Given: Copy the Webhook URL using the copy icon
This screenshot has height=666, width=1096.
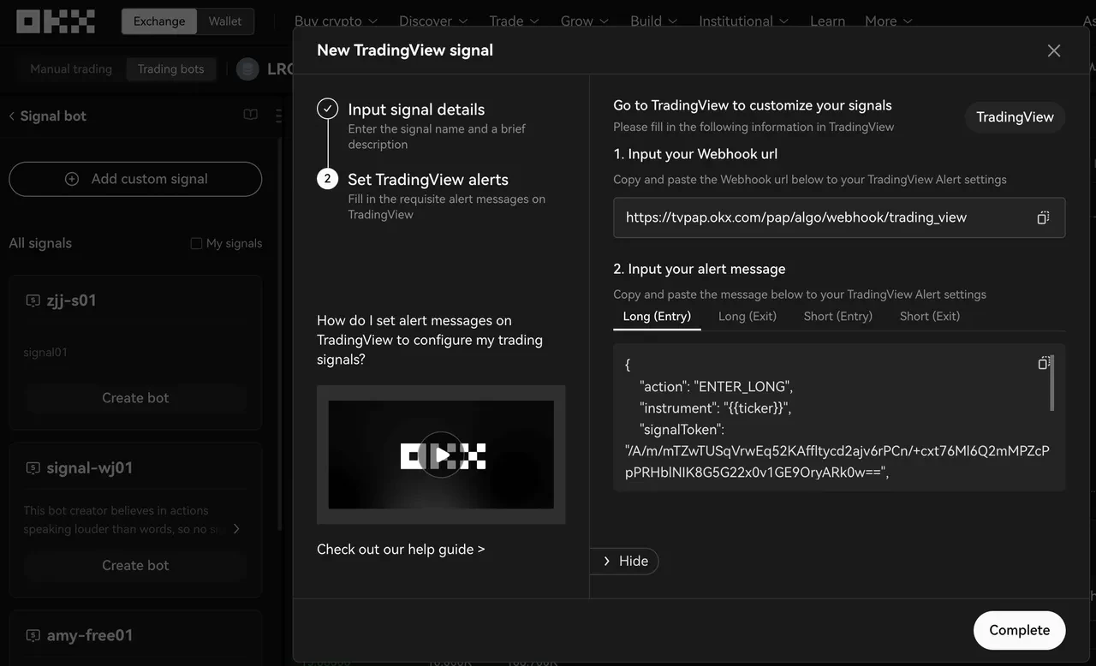Looking at the screenshot, I should (1042, 217).
